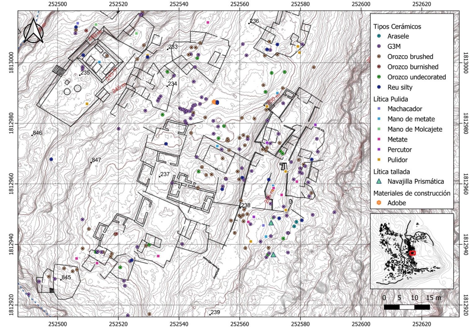
Task: Click the Reu silty blue legend marker
Action: tap(379, 87)
